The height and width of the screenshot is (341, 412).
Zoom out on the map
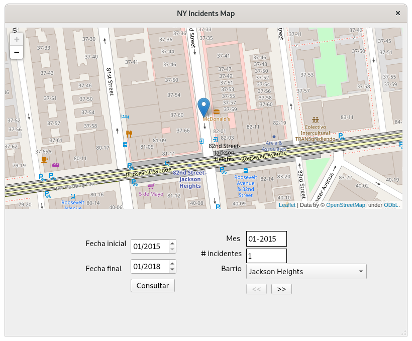[17, 52]
